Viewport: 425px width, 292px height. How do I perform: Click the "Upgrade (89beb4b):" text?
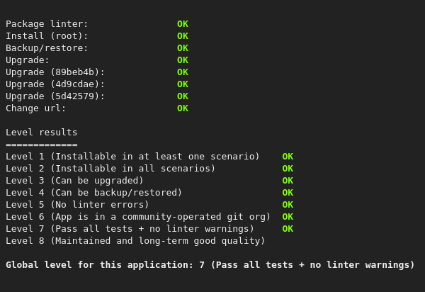(x=55, y=72)
